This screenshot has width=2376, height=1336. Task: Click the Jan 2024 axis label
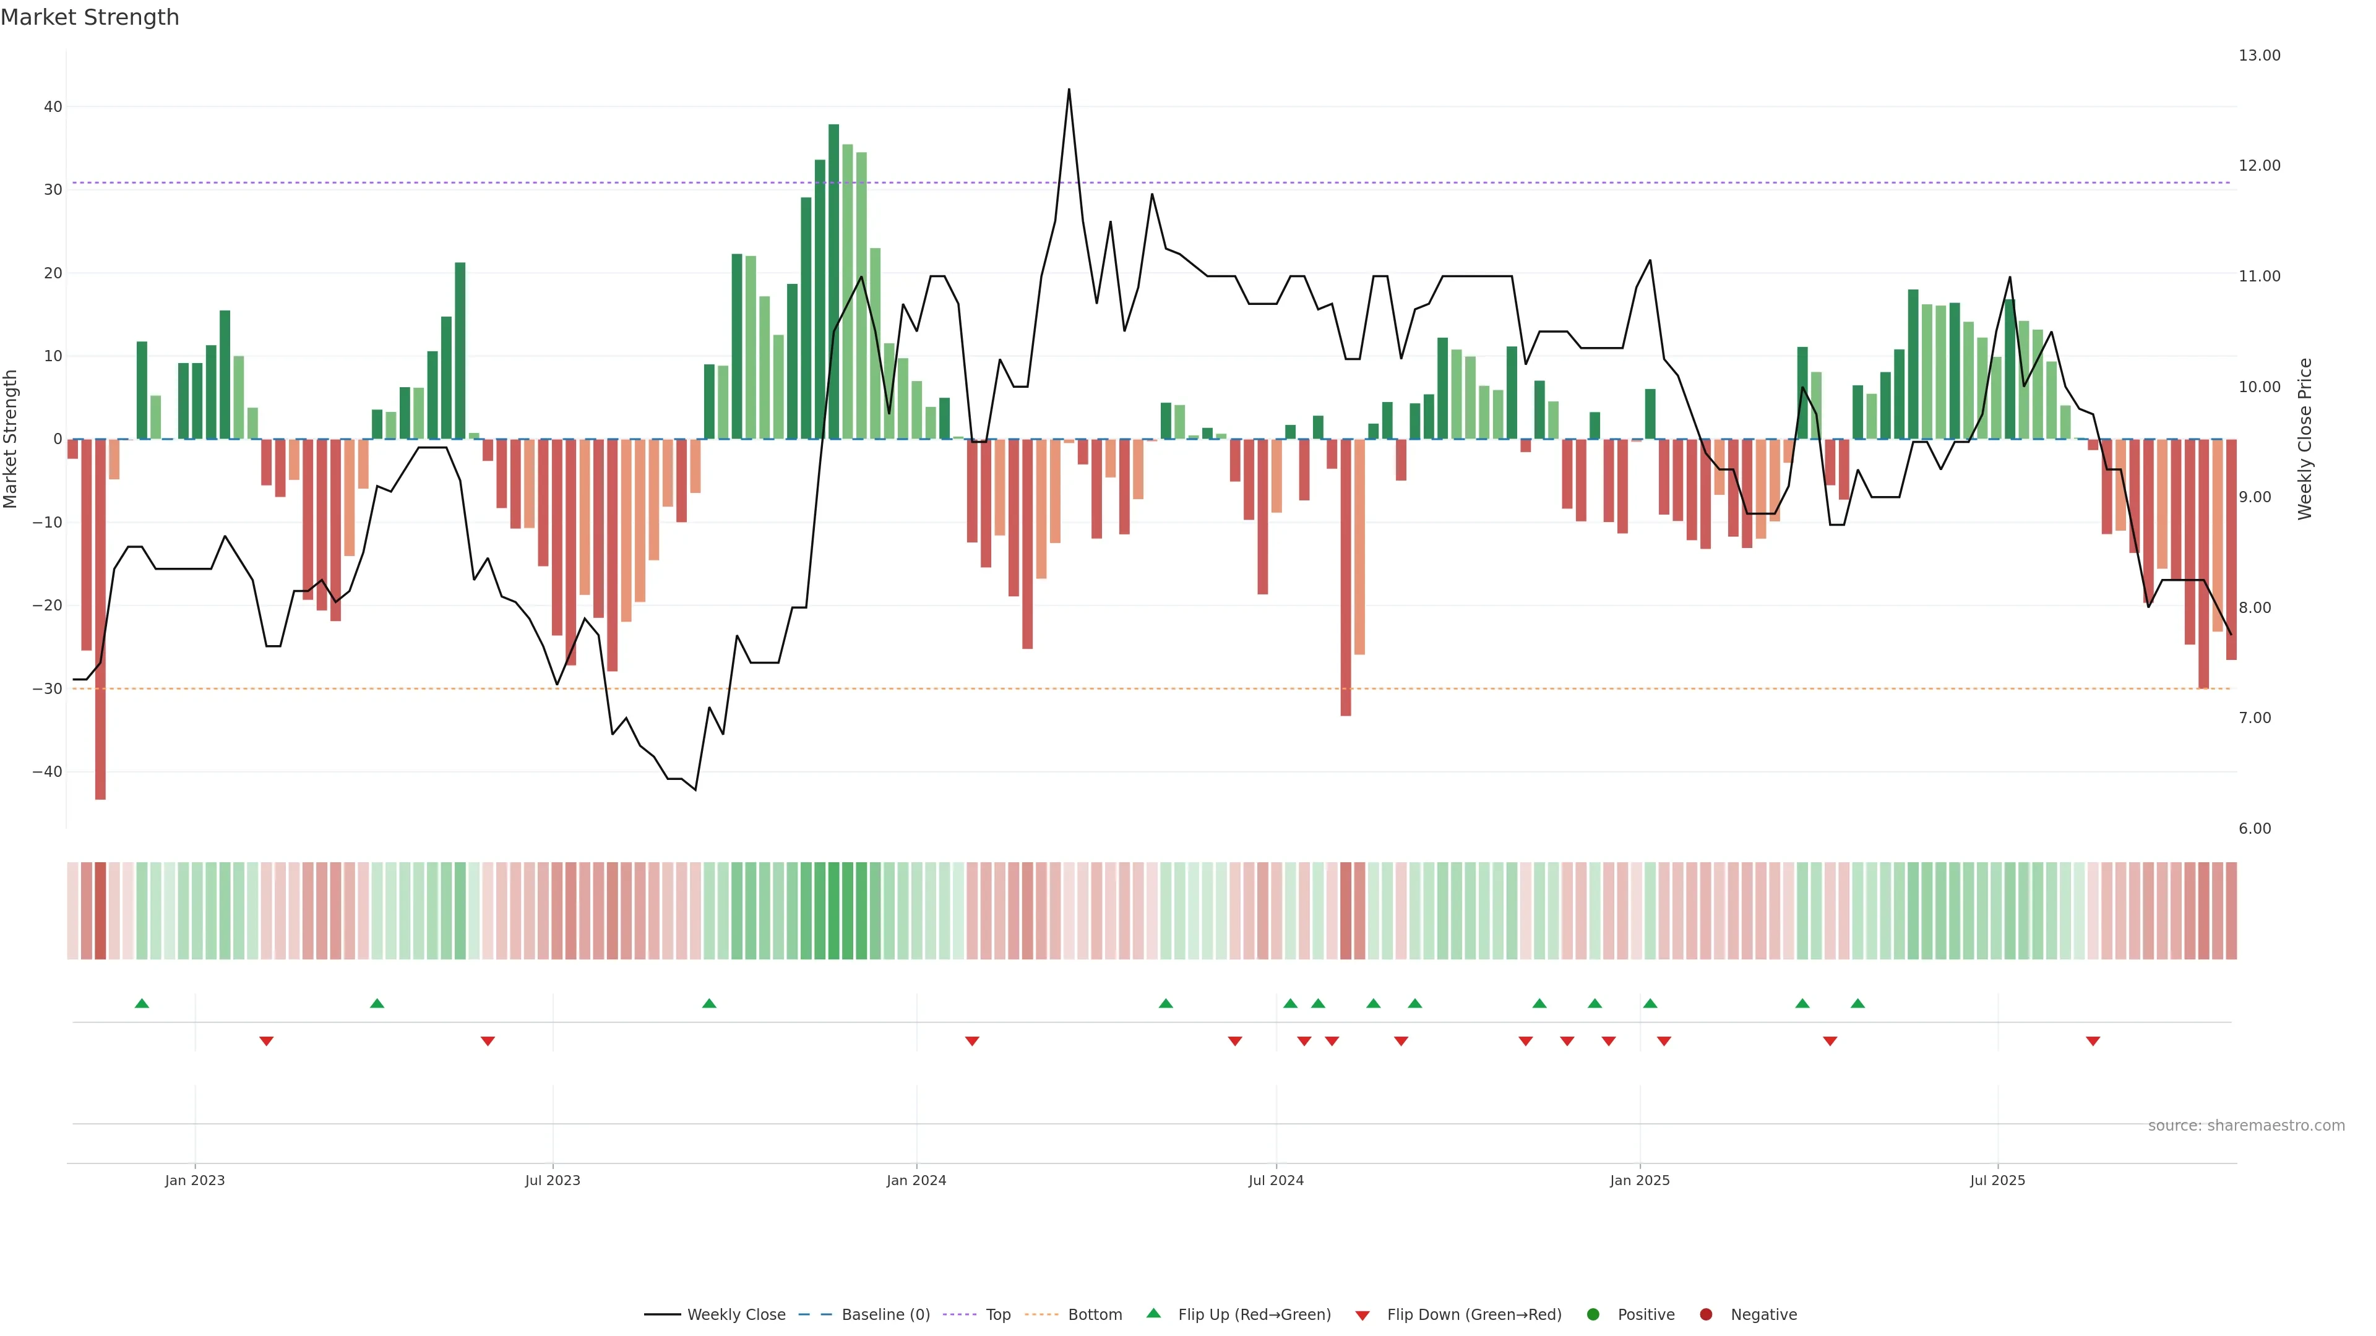[x=916, y=1180]
